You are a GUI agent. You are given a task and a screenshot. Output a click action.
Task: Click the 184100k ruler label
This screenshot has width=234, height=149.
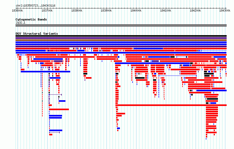click(x=166, y=10)
